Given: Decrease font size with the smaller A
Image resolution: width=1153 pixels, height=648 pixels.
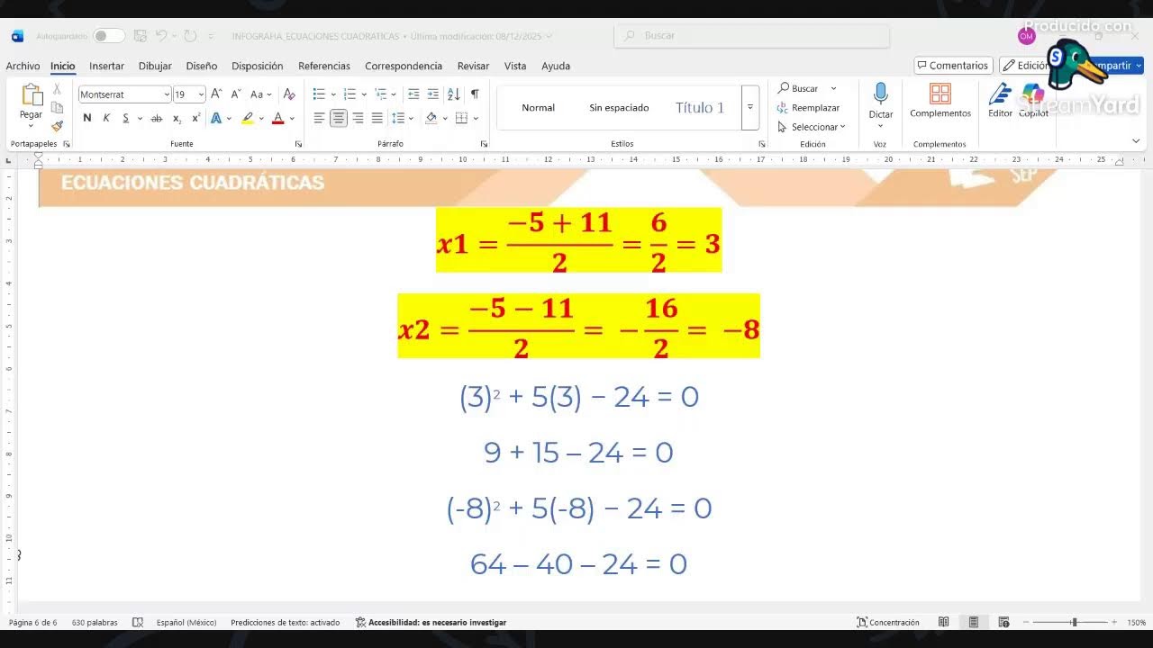Looking at the screenshot, I should (236, 94).
